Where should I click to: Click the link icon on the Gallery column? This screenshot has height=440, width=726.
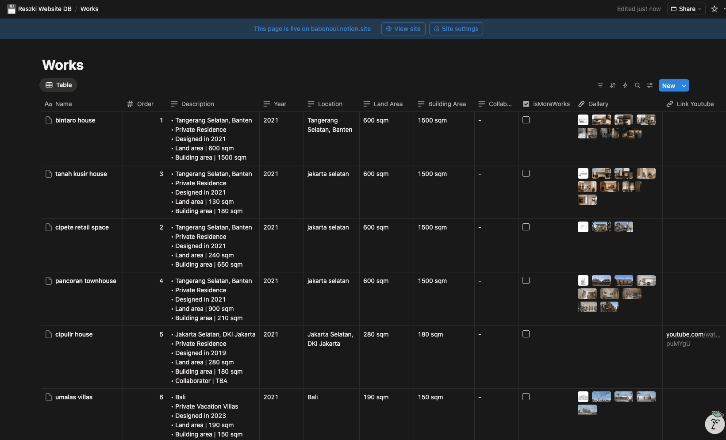(x=581, y=104)
